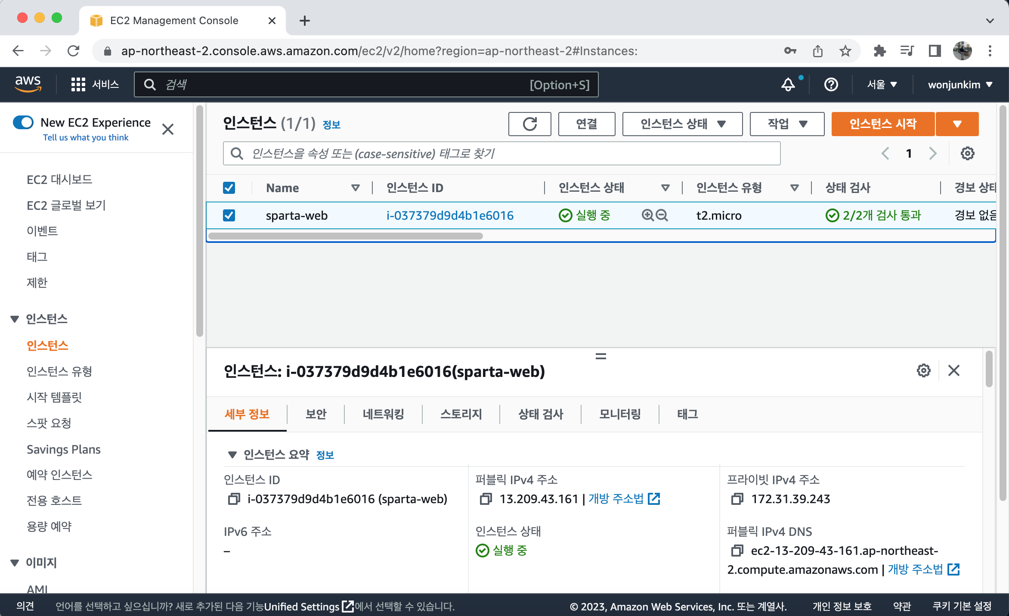Screen dimensions: 1009x616
Task: Go to previous page of instances
Action: (x=885, y=153)
